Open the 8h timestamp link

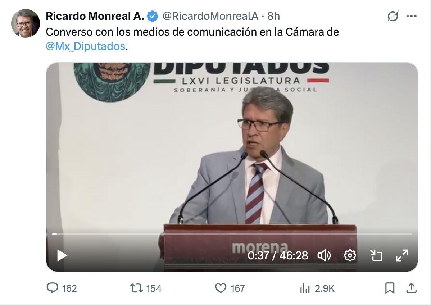[x=273, y=16]
